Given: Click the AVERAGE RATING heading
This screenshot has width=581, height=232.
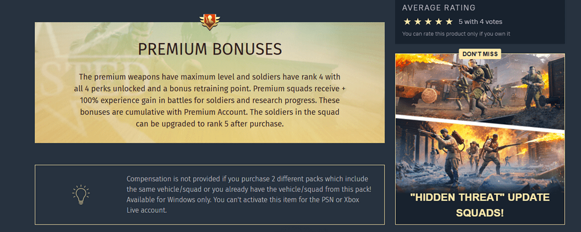Looking at the screenshot, I should pyautogui.click(x=439, y=8).
